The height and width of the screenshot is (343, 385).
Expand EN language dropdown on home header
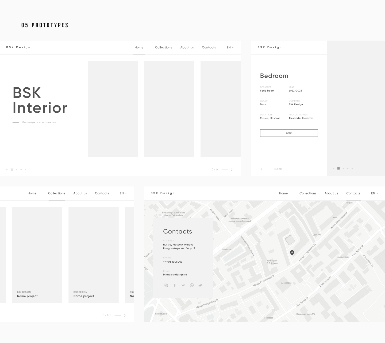tap(230, 48)
